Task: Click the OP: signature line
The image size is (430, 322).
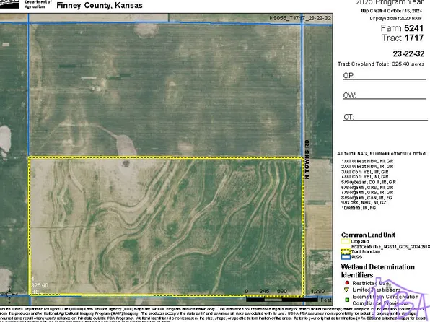Action: (x=385, y=76)
